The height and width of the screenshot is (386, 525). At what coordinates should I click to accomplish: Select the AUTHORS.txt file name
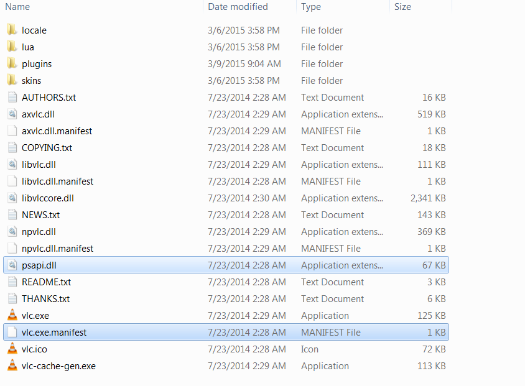(x=49, y=98)
